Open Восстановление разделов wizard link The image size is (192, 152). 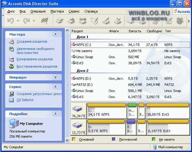point(37,66)
